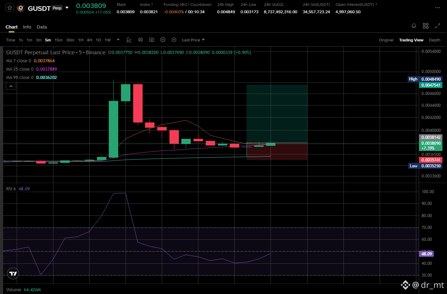Screen dimensions: 447x294
Task: Open the price alert bell icon
Action: tap(414, 26)
